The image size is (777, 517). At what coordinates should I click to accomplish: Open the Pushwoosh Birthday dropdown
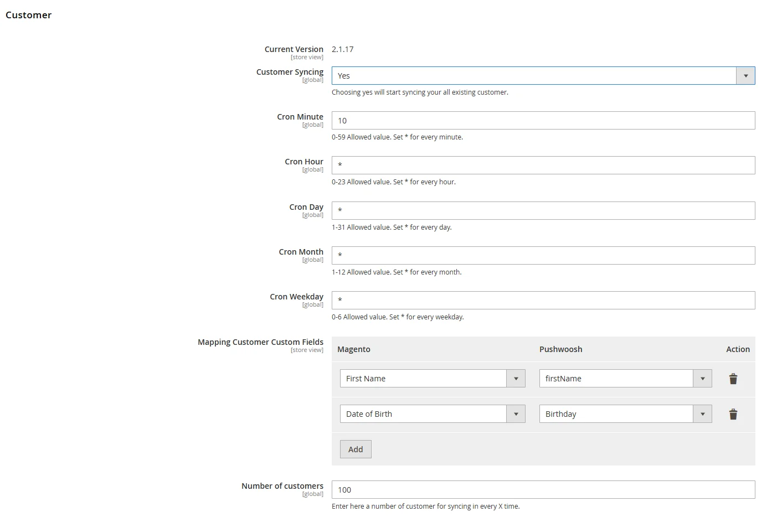[x=625, y=414]
